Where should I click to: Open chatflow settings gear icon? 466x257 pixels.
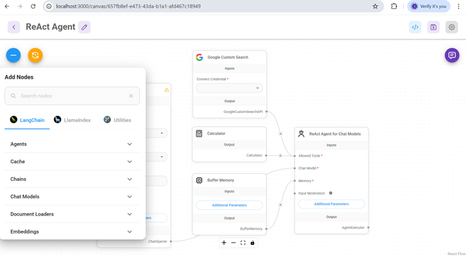click(x=452, y=27)
